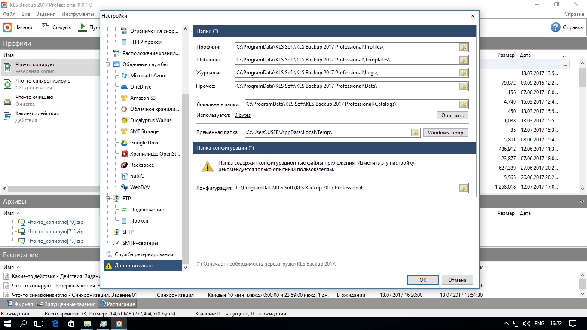Open Вид menu

26,14
